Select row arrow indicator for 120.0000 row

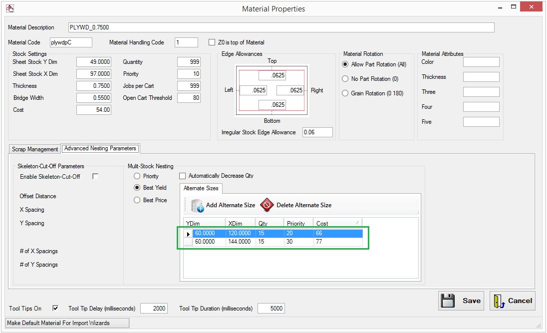click(188, 234)
